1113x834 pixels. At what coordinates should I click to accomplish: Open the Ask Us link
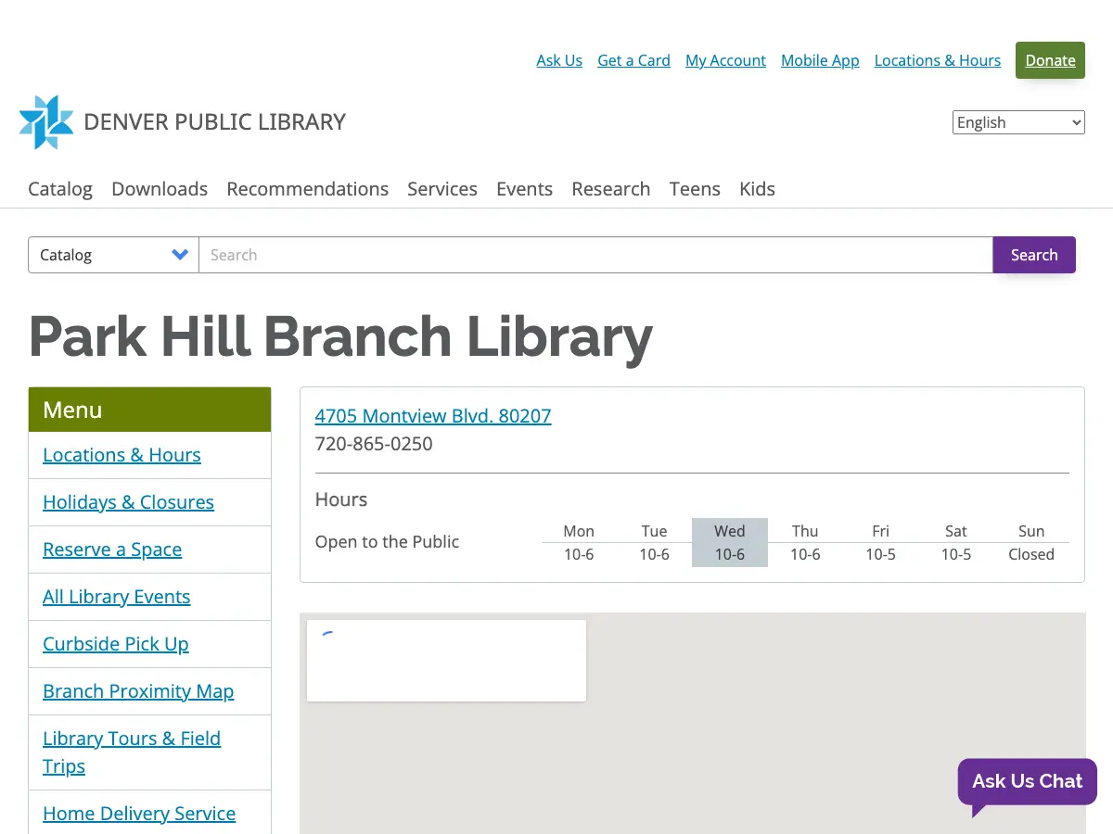tap(559, 60)
